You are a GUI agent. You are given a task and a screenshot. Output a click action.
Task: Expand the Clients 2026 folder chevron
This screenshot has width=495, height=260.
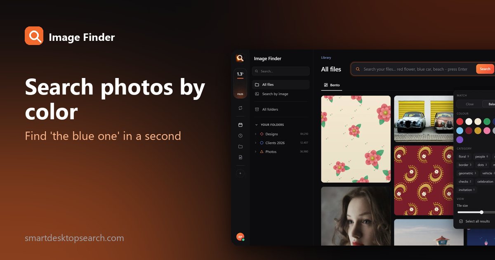[x=256, y=143]
